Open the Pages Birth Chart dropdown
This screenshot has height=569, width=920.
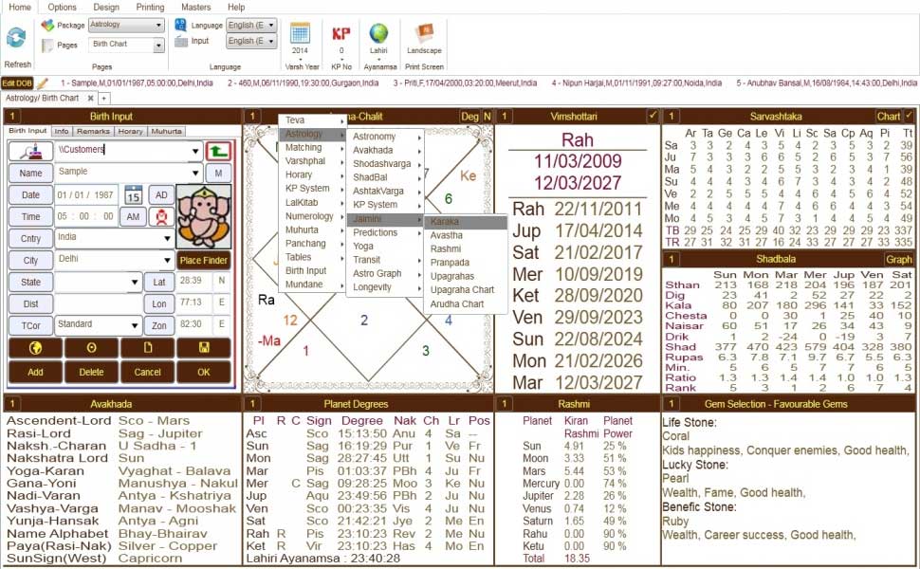tap(158, 46)
